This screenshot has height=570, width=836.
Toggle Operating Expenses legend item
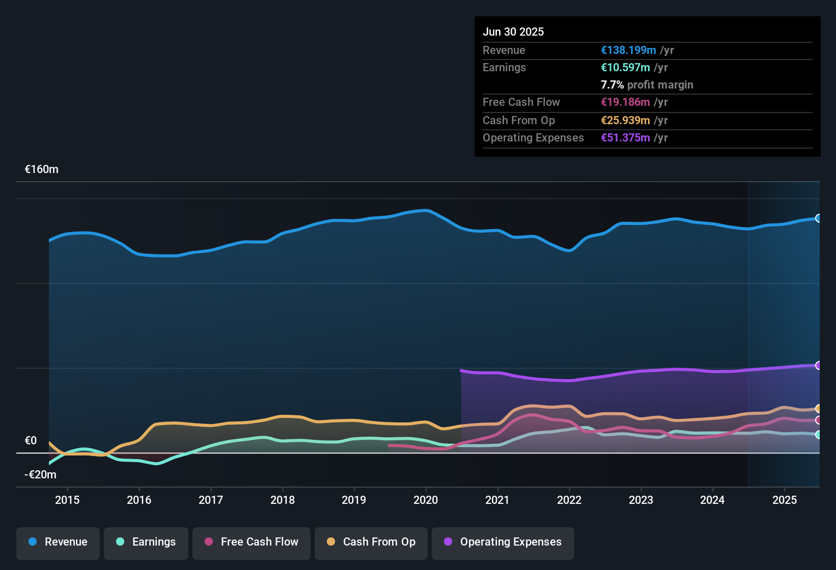(x=503, y=542)
